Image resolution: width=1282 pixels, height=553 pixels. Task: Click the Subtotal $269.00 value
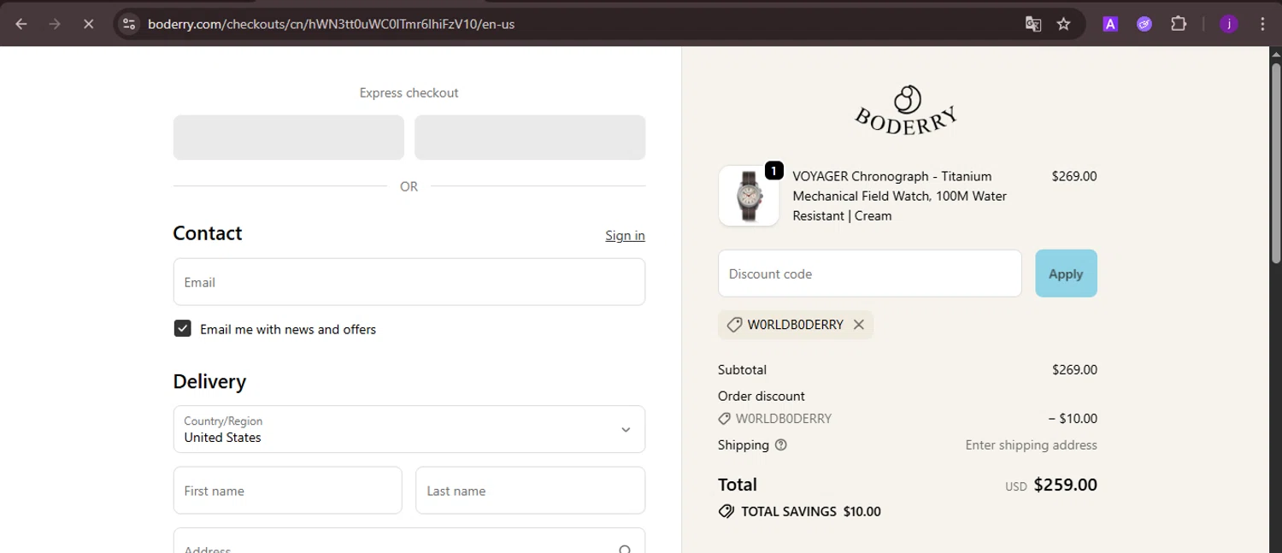[x=1074, y=370]
